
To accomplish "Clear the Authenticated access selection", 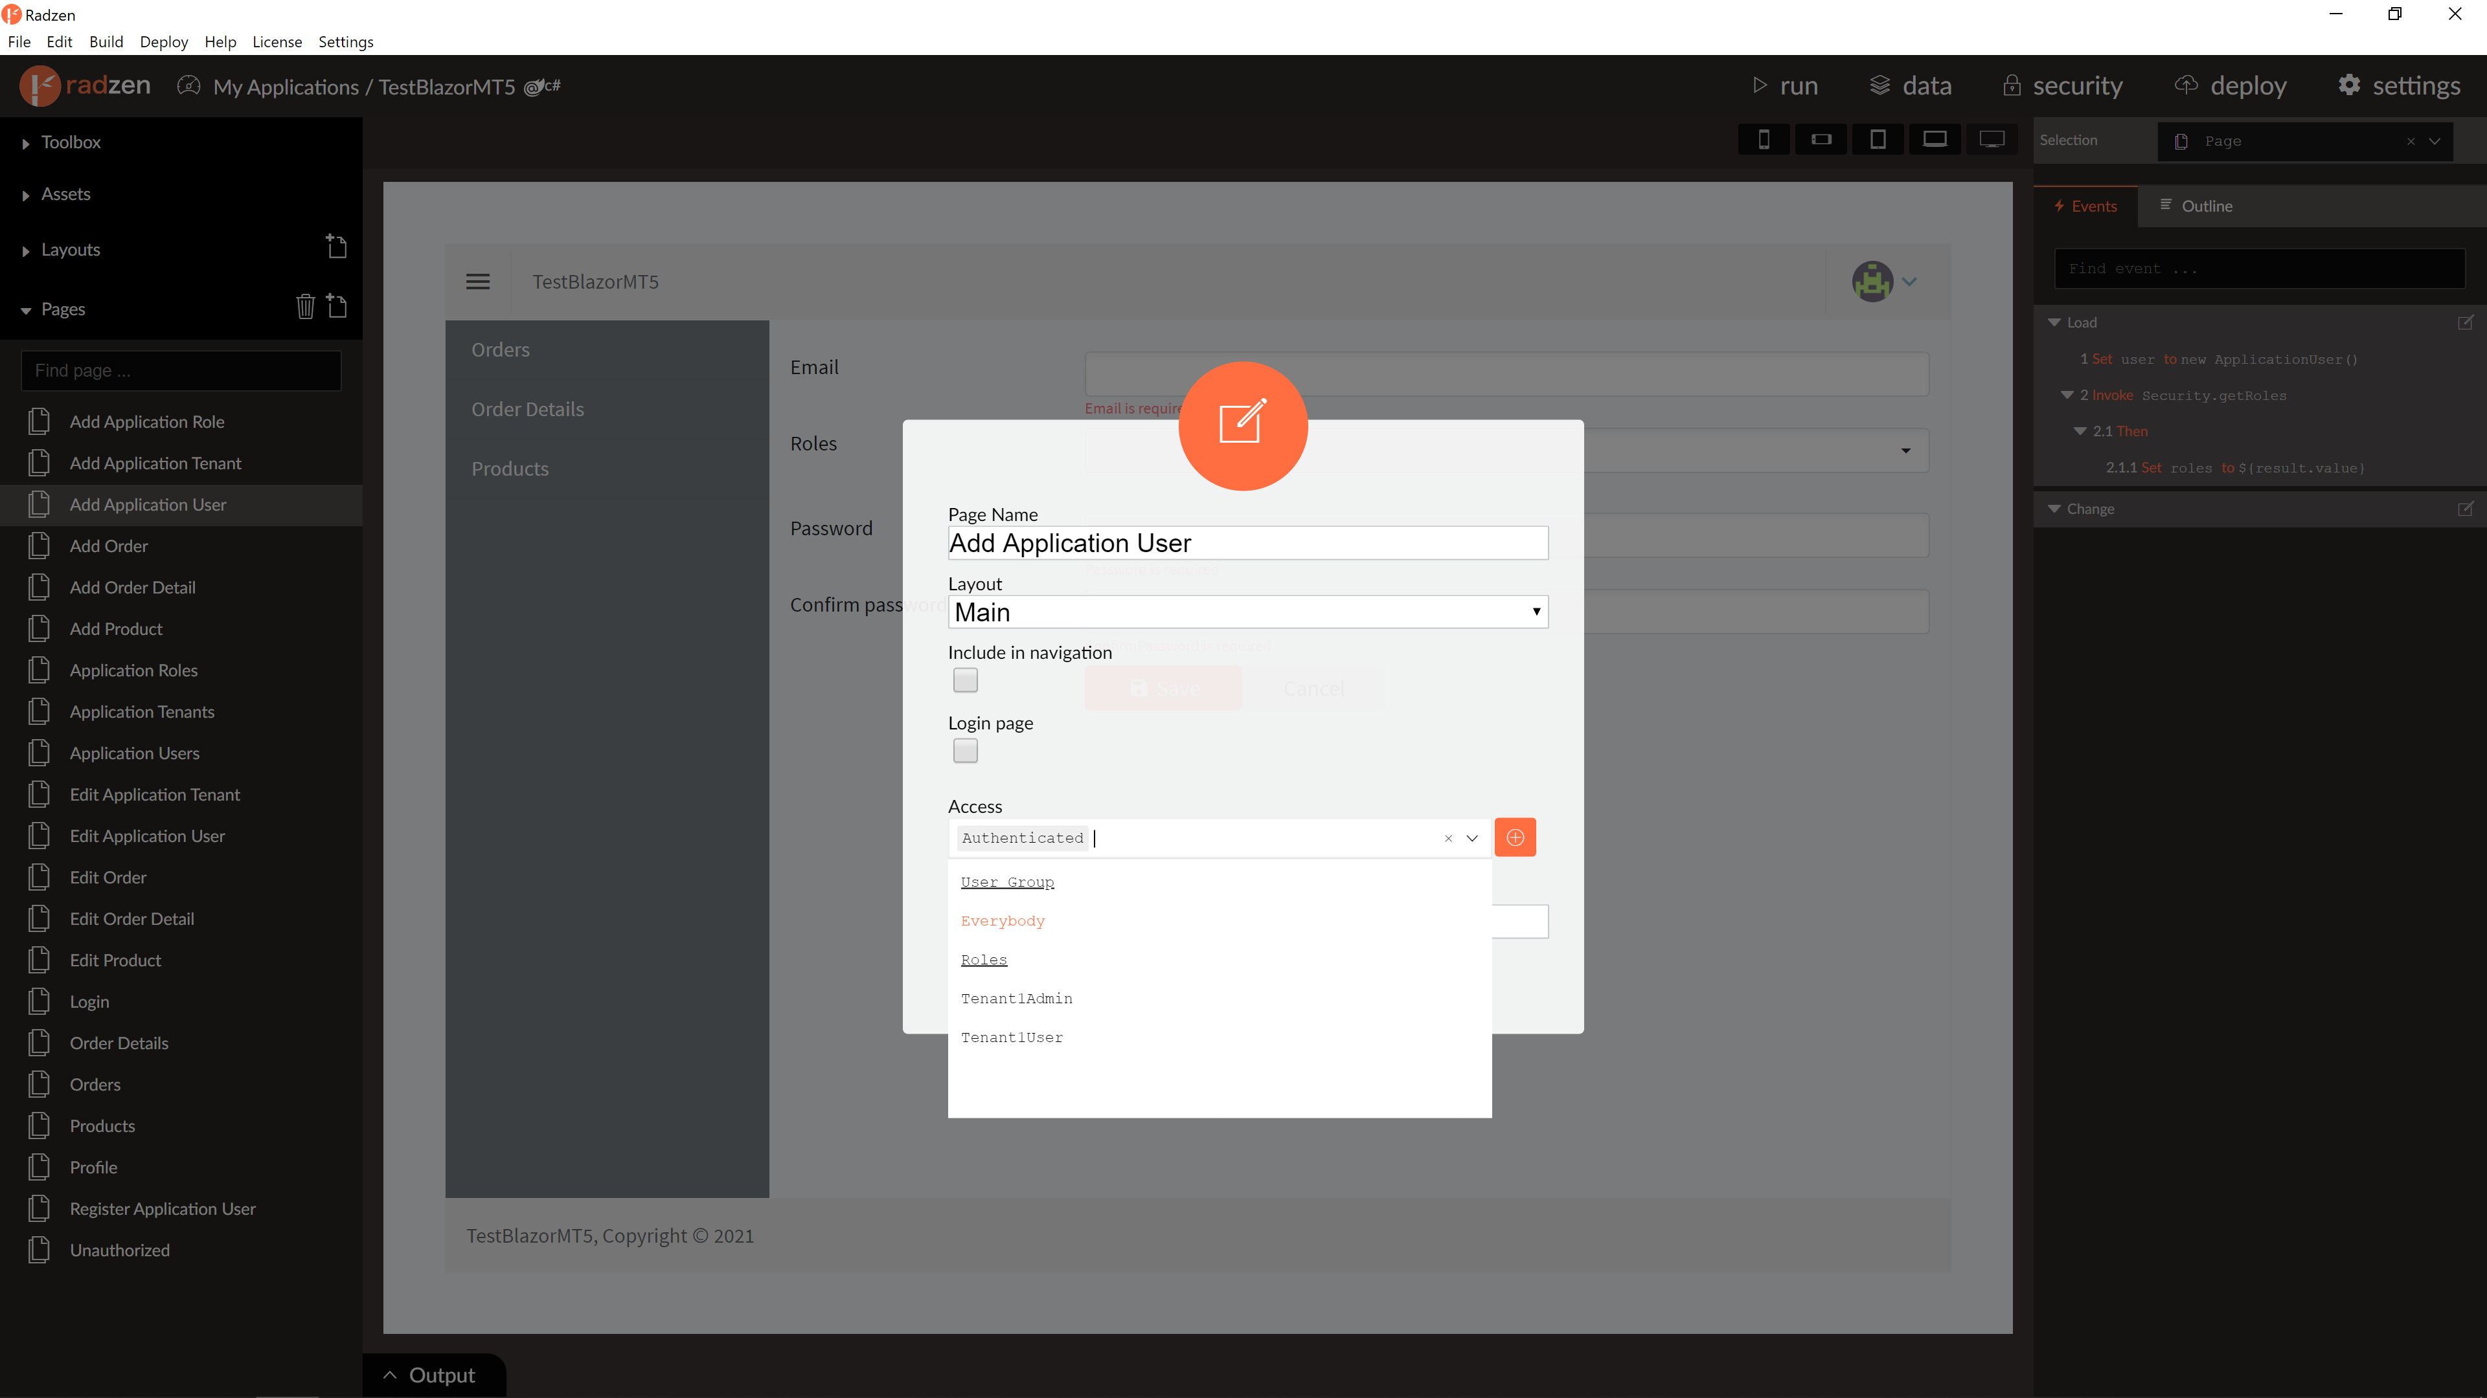I will [x=1448, y=838].
